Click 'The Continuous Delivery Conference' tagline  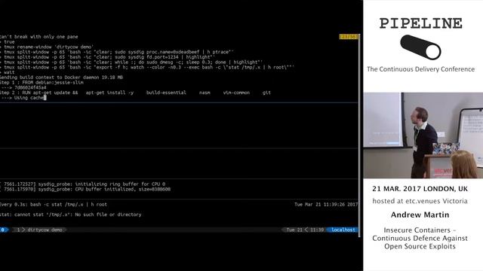[420, 69]
